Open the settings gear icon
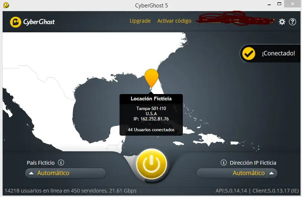 (282, 22)
